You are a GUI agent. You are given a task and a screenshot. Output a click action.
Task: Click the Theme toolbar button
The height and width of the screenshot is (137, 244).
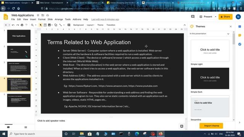click(x=100, y=25)
